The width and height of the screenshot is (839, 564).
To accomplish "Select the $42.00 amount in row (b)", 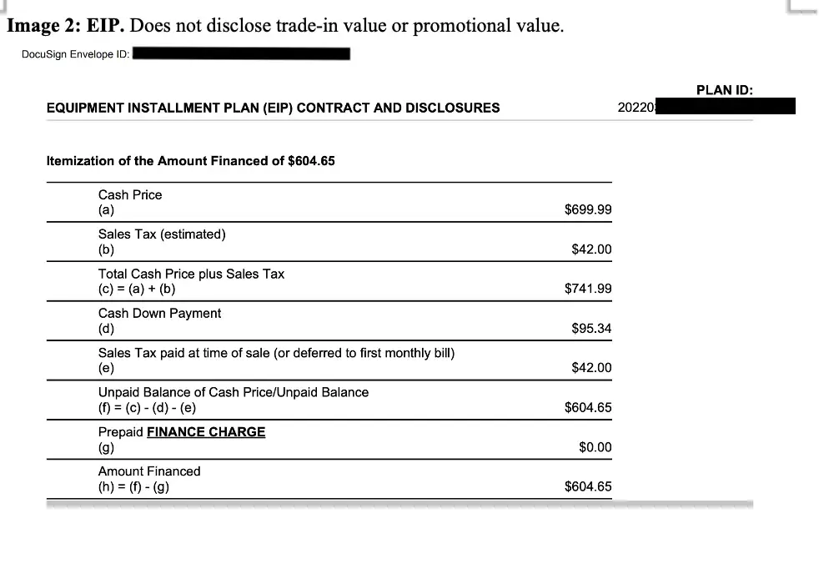I will click(x=591, y=249).
